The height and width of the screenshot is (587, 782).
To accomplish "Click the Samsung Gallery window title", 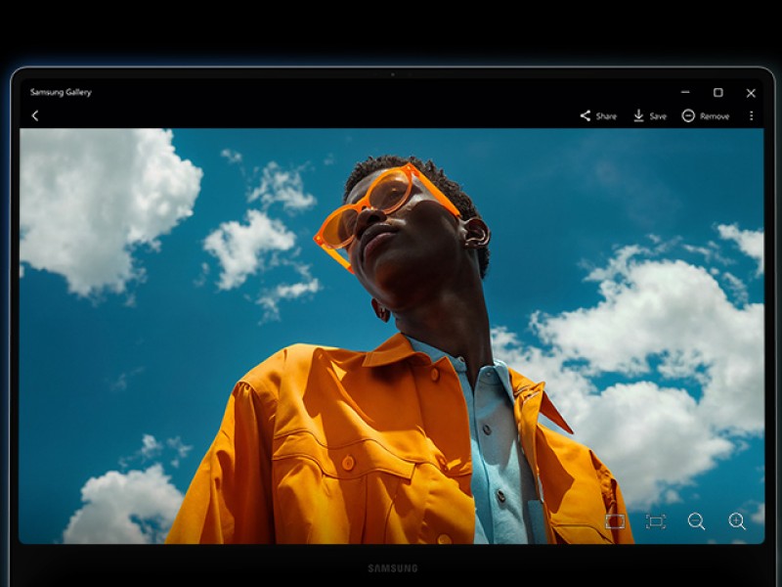I will click(x=61, y=92).
